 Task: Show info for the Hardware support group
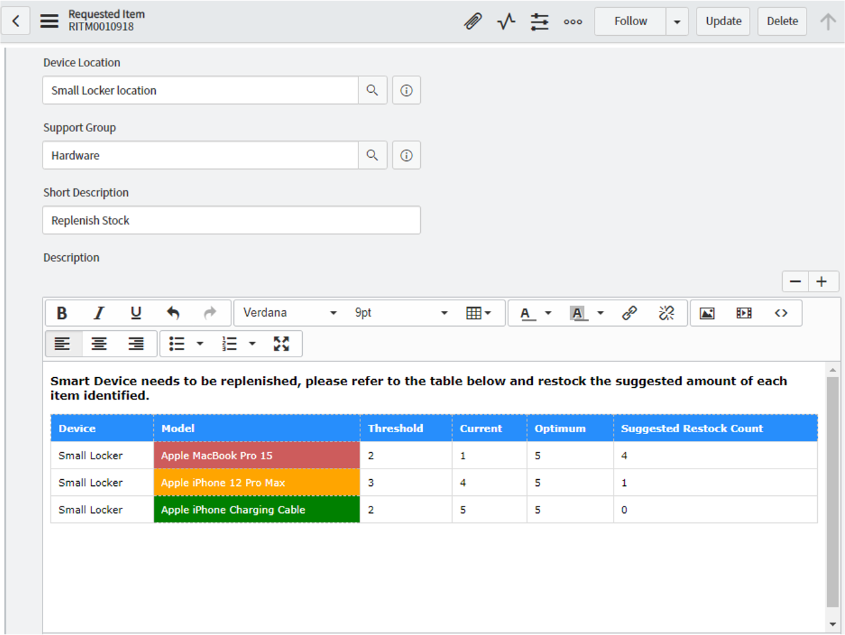click(x=406, y=155)
